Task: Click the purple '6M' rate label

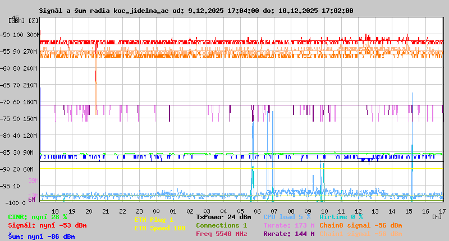Action: (x=32, y=200)
